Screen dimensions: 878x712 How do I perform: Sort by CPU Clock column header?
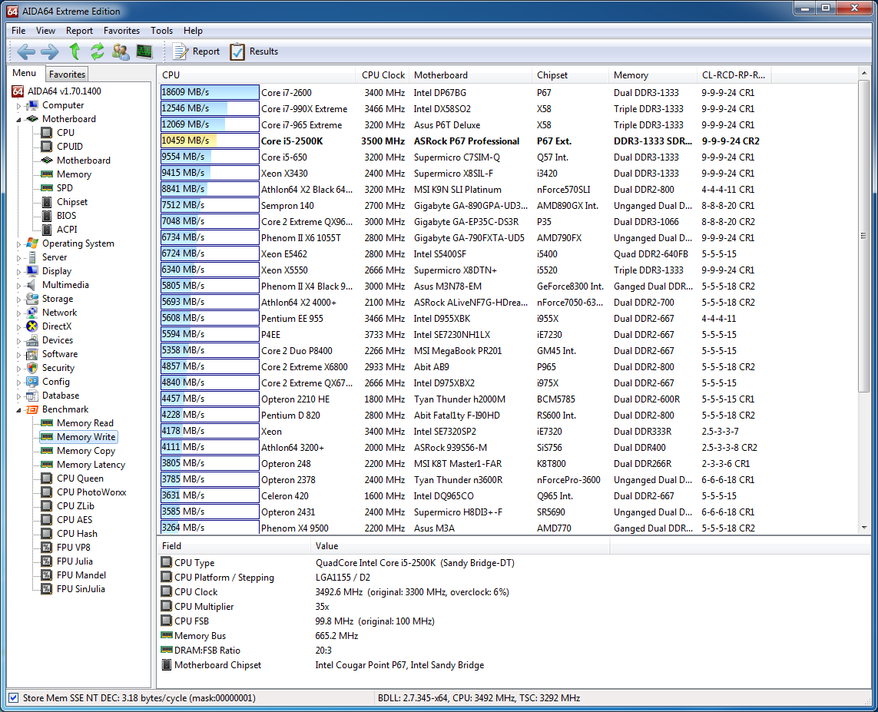(x=383, y=75)
